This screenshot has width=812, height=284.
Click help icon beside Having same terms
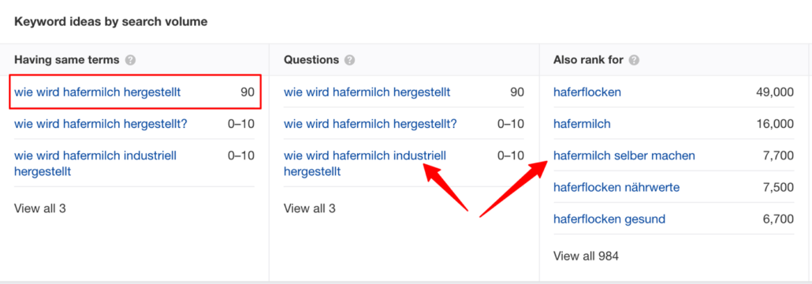tap(131, 60)
